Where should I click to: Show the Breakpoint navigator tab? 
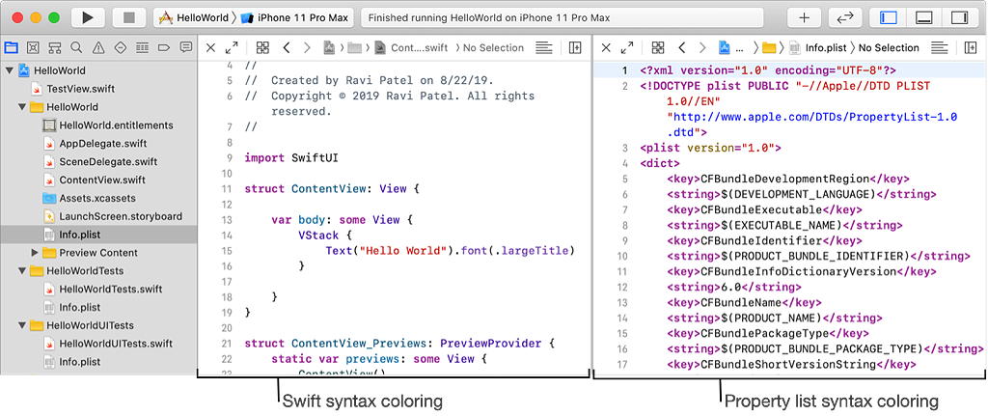[164, 47]
